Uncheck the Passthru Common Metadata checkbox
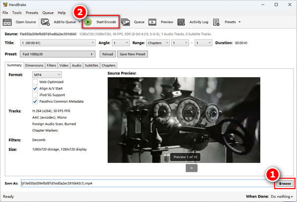This screenshot has height=202, width=297. click(x=35, y=101)
